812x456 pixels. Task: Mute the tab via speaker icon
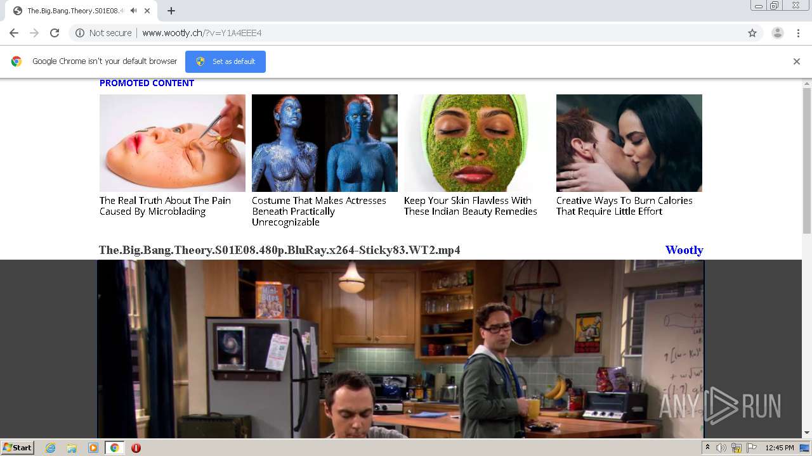click(x=133, y=11)
